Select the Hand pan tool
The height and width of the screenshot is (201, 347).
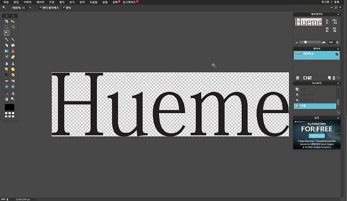pos(7,99)
